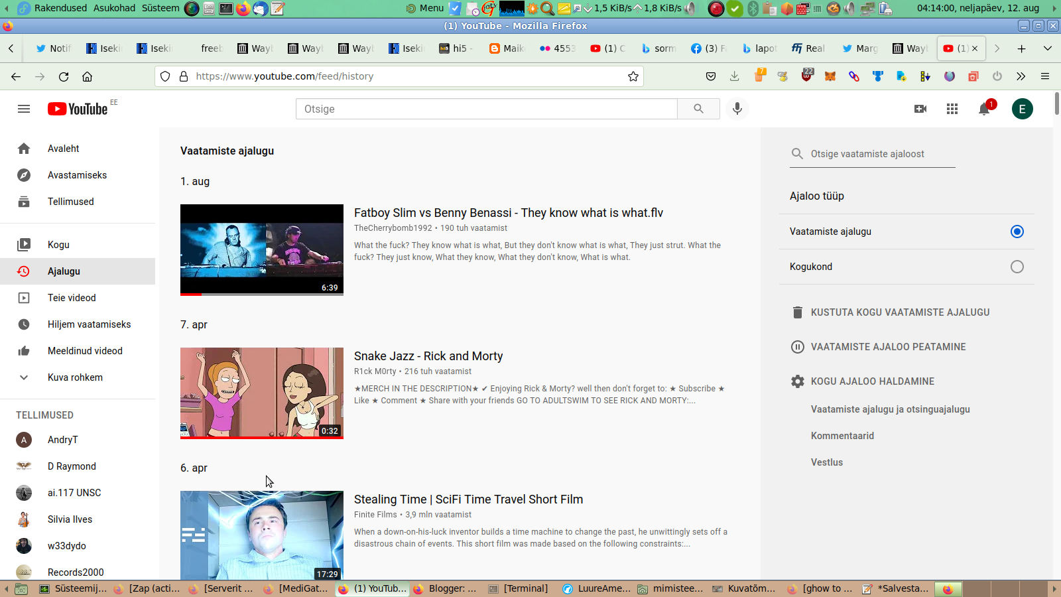
Task: Open the YouTube hamburger guide menu
Action: [x=24, y=109]
